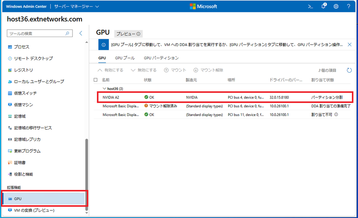Image resolution: width=358 pixels, height=218 pixels.
Task: Select the NVIDIA A2 row
Action: pyautogui.click(x=225, y=97)
